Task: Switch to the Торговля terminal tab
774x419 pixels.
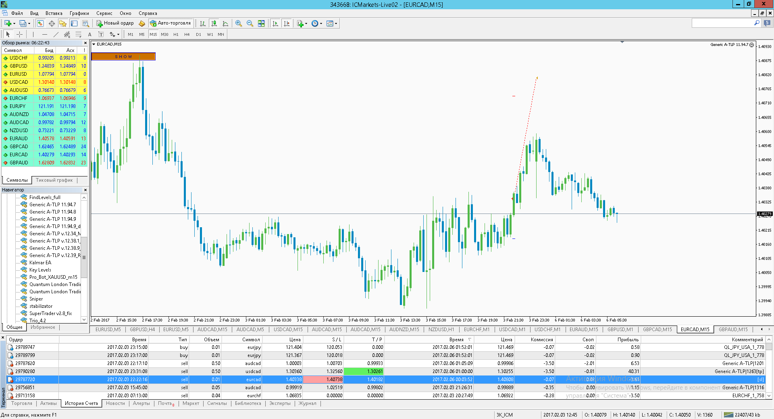Action: 22,403
